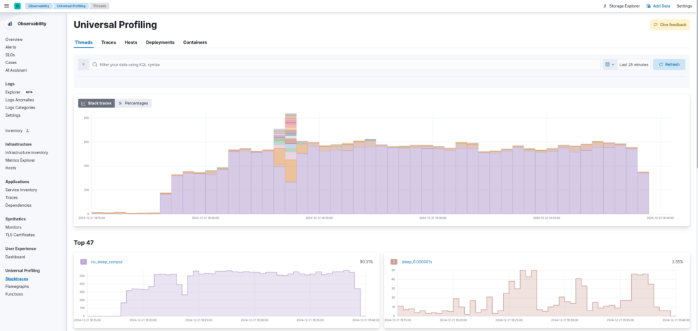Open Alerts in sidebar
The width and height of the screenshot is (698, 331).
11,47
